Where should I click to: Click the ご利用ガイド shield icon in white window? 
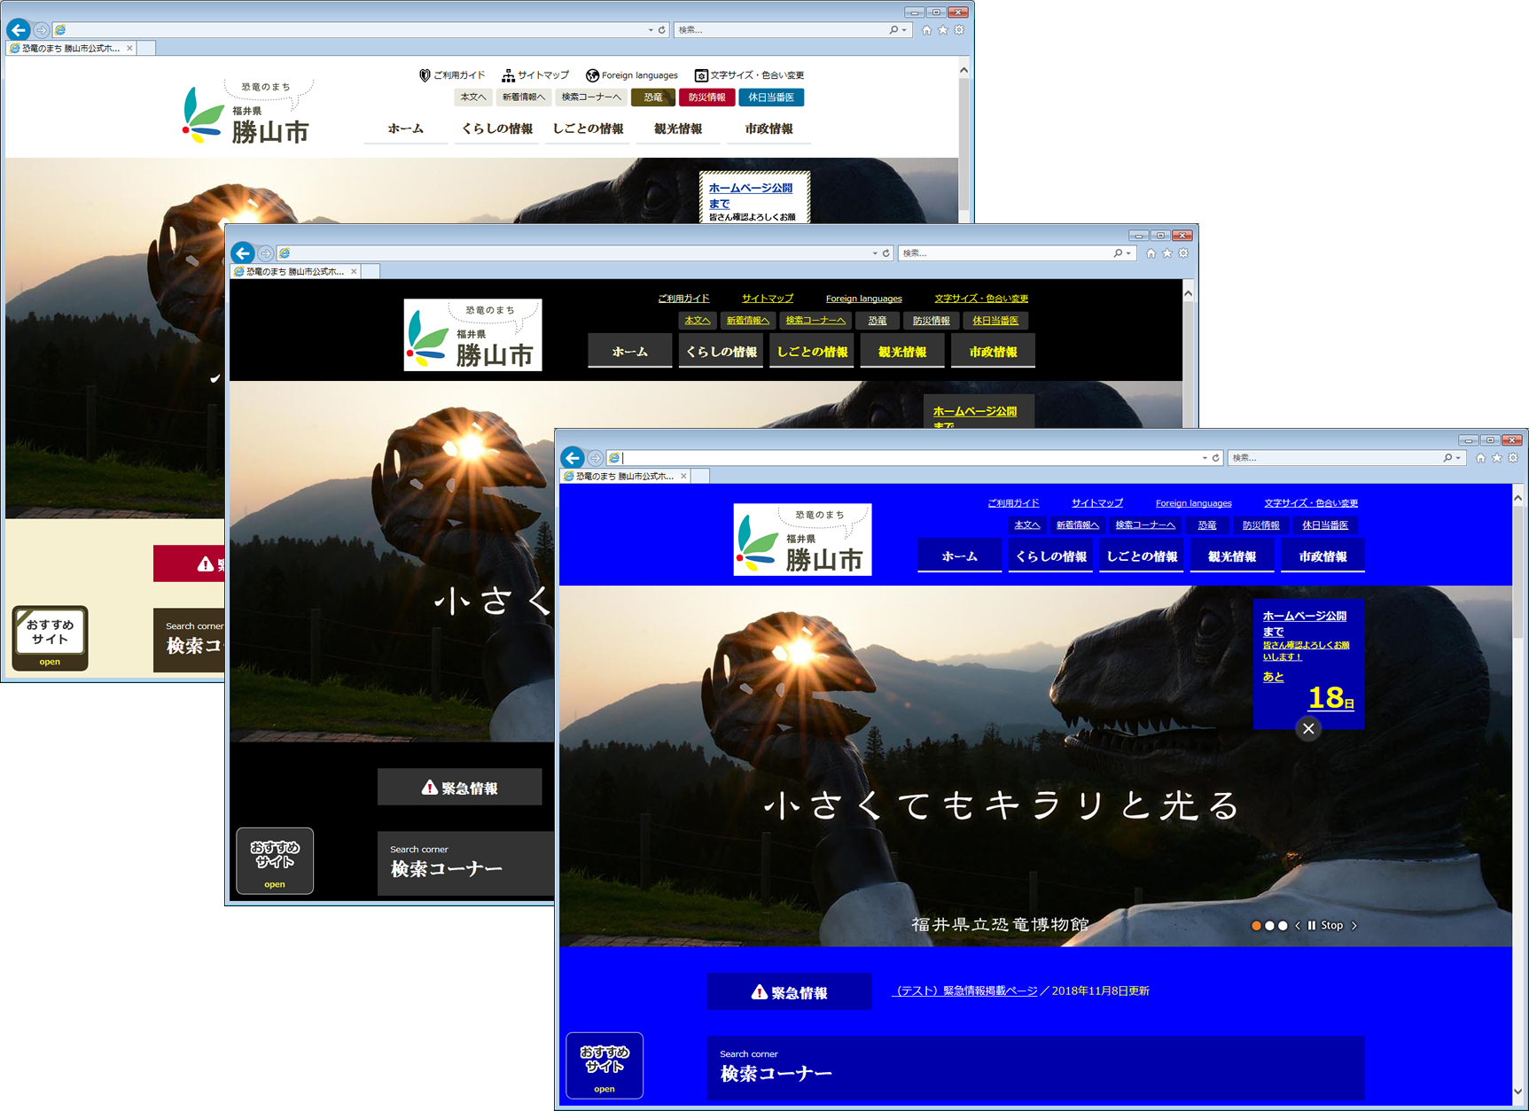tap(425, 75)
